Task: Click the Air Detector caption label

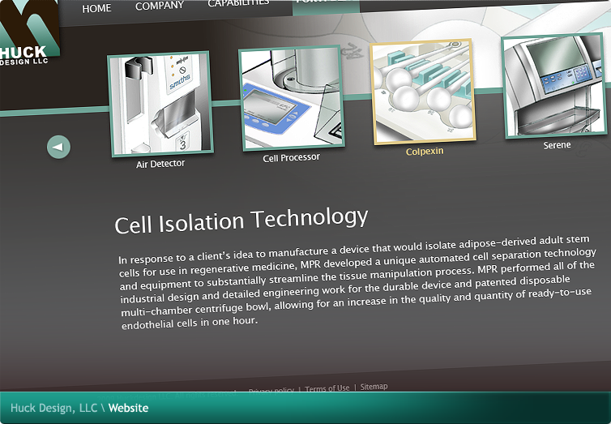Action: pyautogui.click(x=160, y=164)
